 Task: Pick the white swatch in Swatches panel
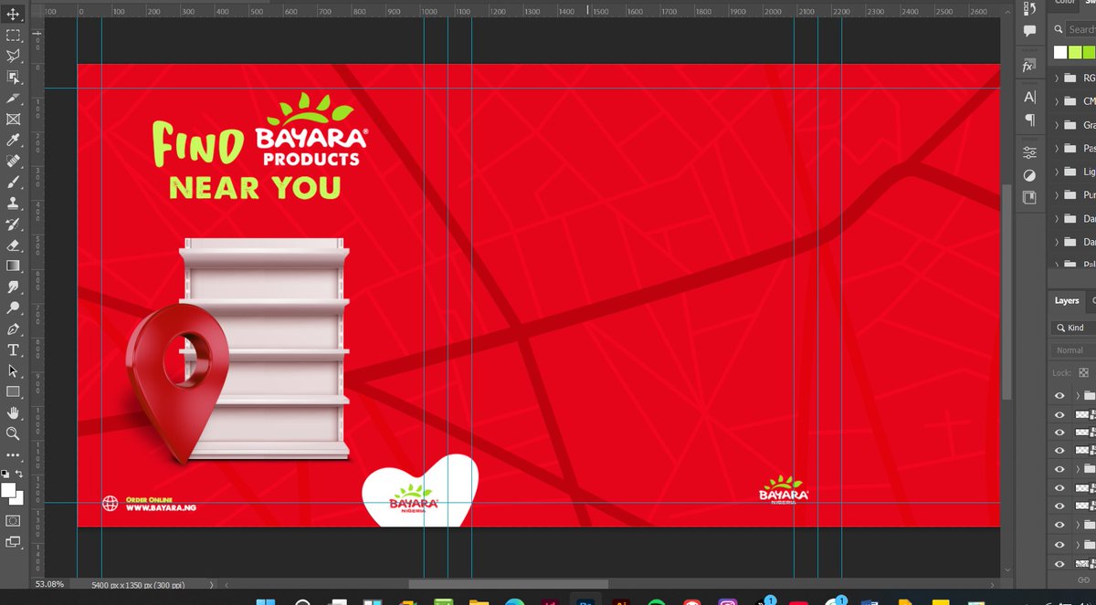click(x=1059, y=52)
